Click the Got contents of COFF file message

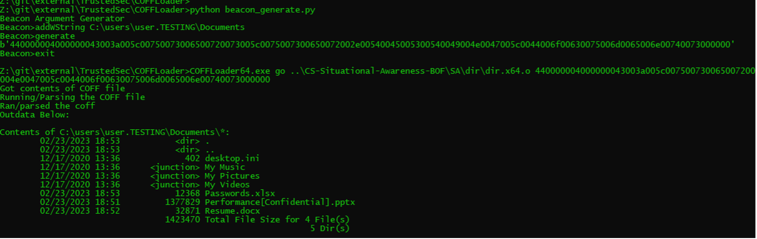63,89
